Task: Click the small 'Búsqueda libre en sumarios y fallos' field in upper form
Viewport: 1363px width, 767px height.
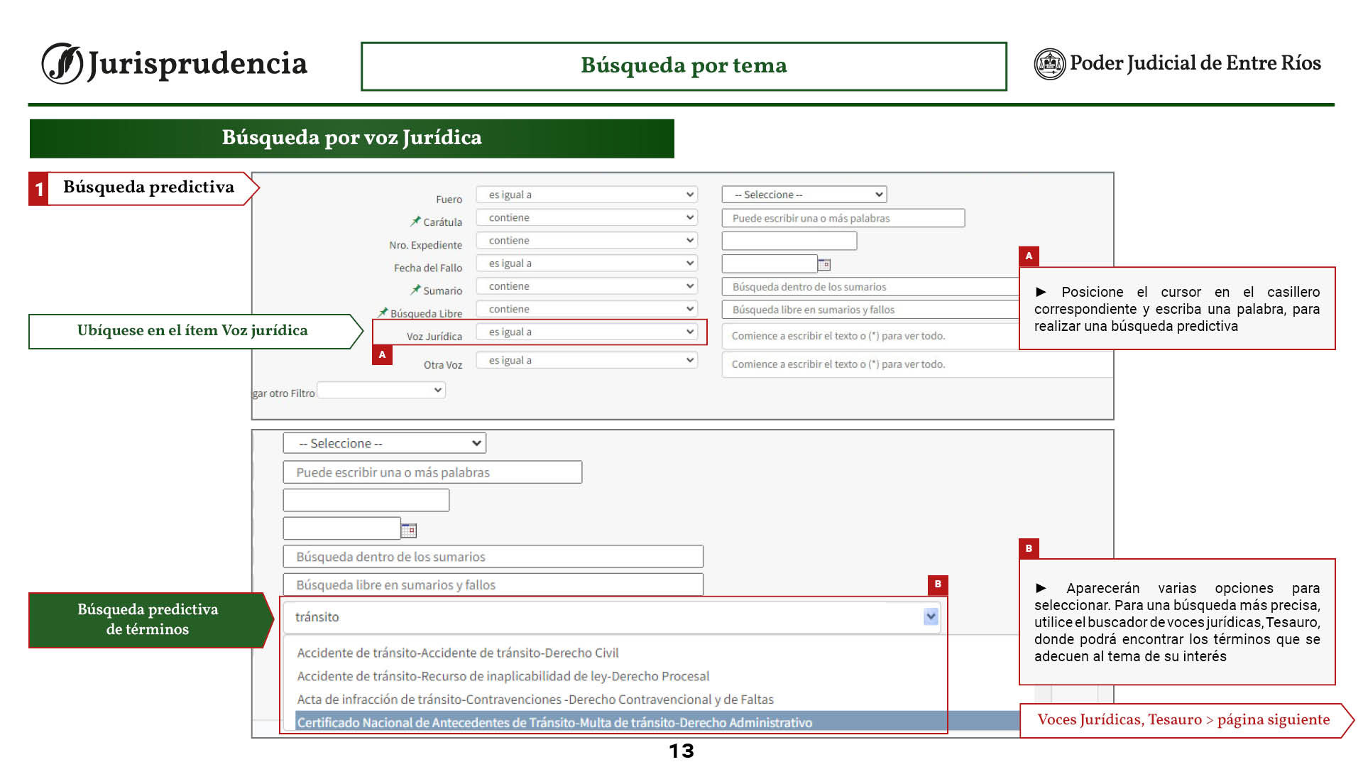Action: coord(870,310)
